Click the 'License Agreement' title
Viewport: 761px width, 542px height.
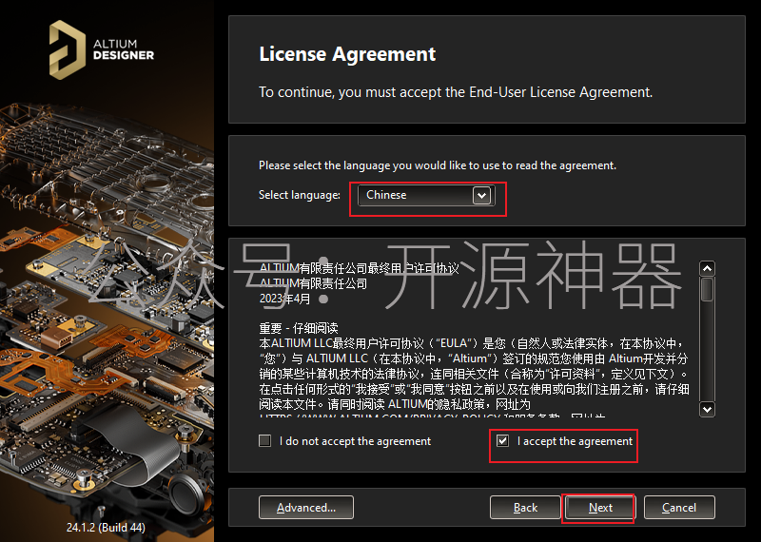tap(347, 54)
